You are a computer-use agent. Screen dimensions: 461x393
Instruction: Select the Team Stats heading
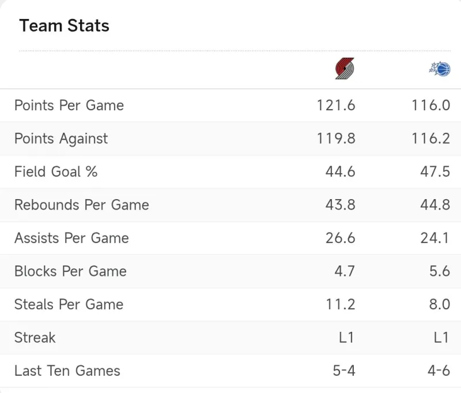[65, 26]
